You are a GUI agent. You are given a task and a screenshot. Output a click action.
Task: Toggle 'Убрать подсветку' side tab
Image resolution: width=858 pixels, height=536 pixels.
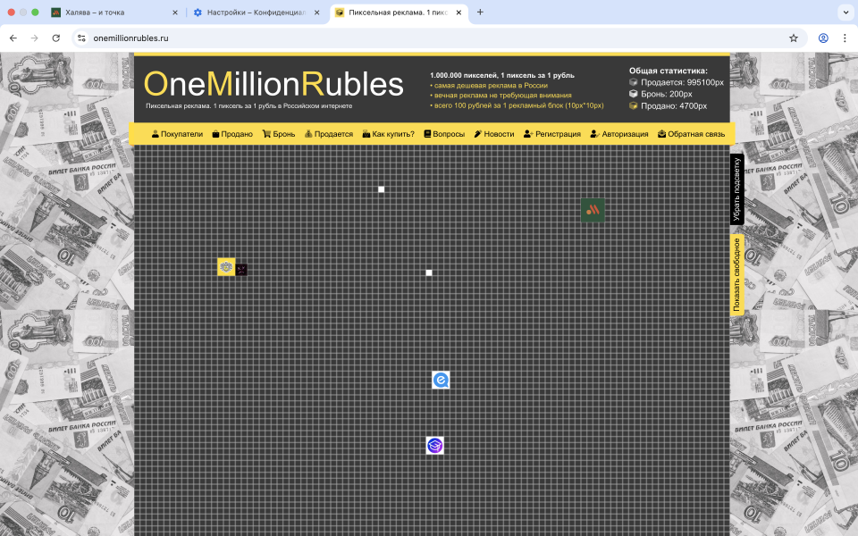click(736, 189)
